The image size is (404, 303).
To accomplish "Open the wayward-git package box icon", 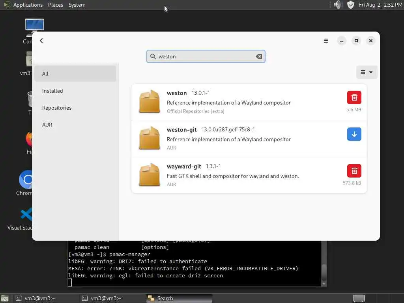I will click(149, 175).
